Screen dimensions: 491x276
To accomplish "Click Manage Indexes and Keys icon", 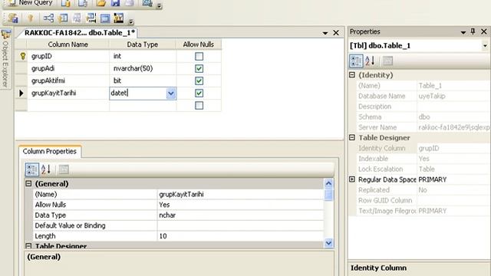I will pos(63,18).
